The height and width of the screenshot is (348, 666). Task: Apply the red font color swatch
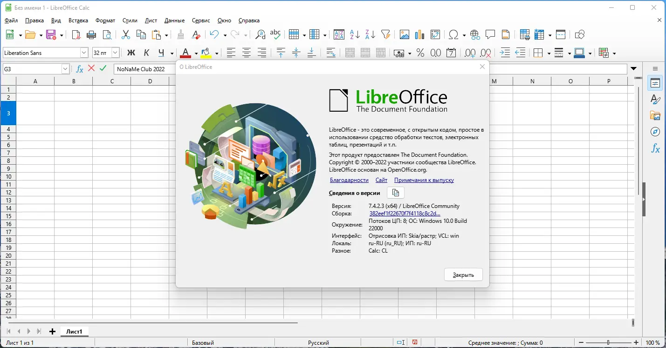185,53
